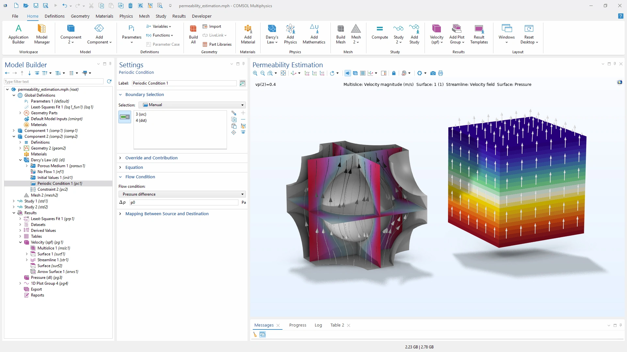The height and width of the screenshot is (352, 627).
Task: Toggle the color legend display
Action: click(384, 73)
